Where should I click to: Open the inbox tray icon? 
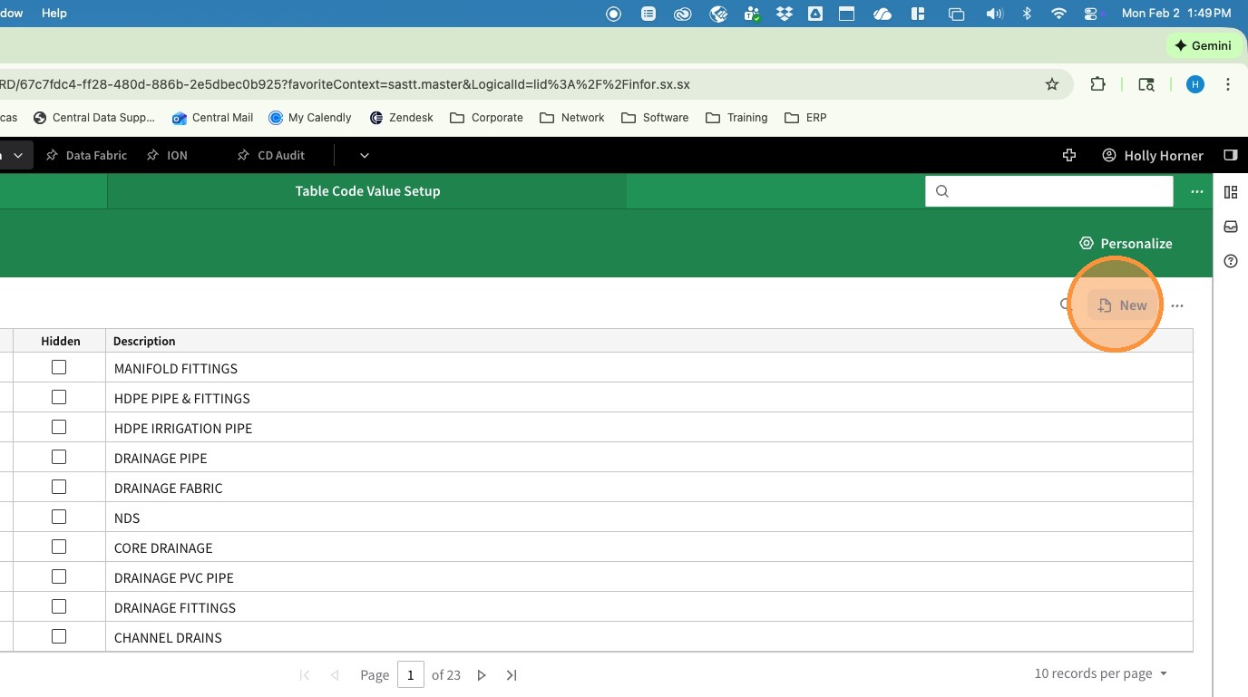pos(1231,227)
